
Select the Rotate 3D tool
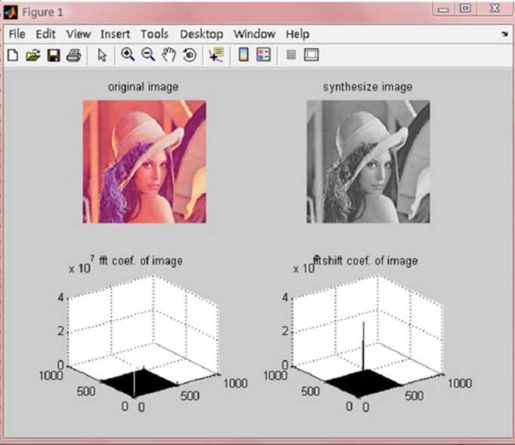click(x=190, y=55)
